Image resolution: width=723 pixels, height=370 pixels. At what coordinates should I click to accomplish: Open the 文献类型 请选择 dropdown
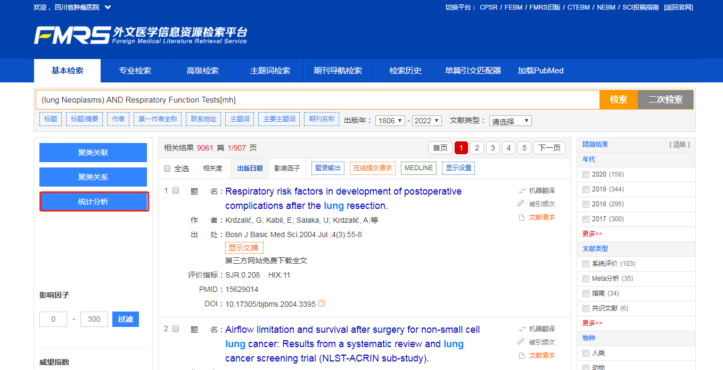[x=510, y=121]
